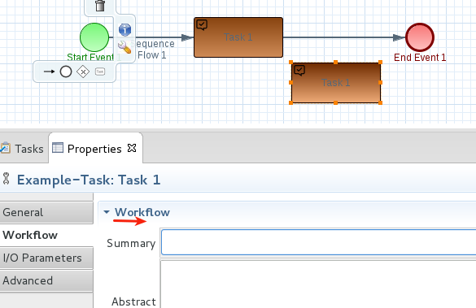The image size is (476, 308).
Task: Select the lower highlighted Task 1 box
Action: [335, 82]
